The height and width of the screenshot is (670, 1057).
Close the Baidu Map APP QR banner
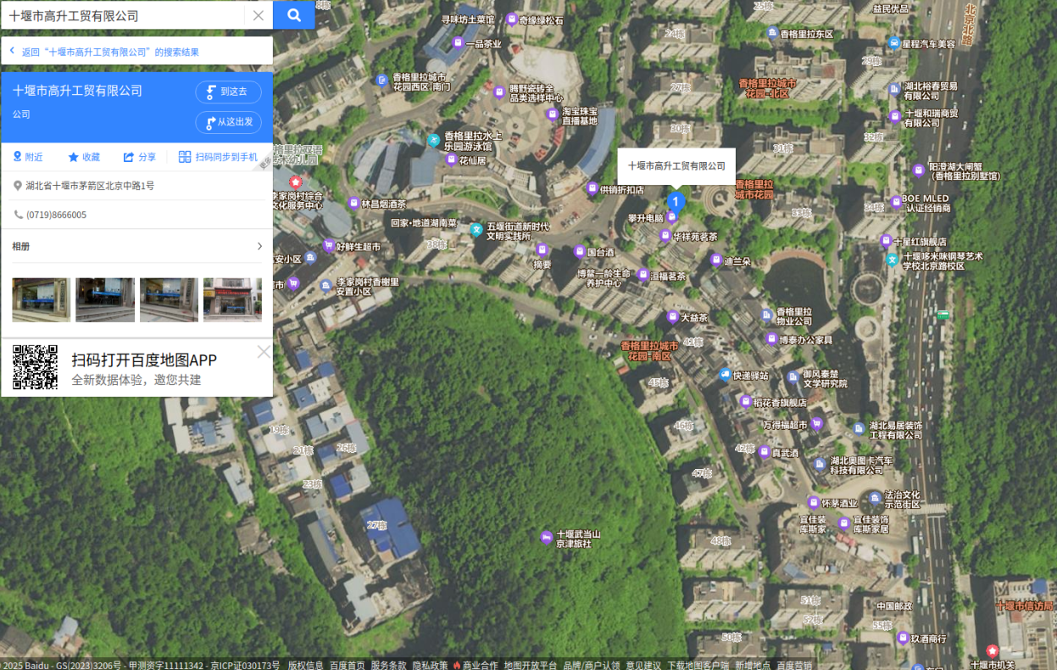pyautogui.click(x=264, y=352)
